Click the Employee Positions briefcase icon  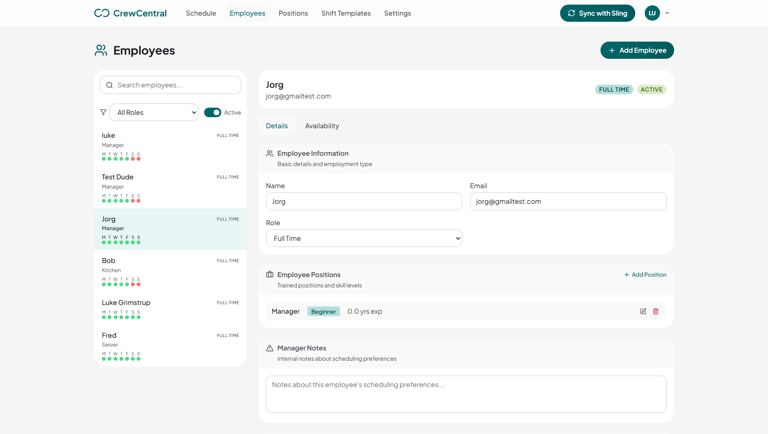click(270, 274)
